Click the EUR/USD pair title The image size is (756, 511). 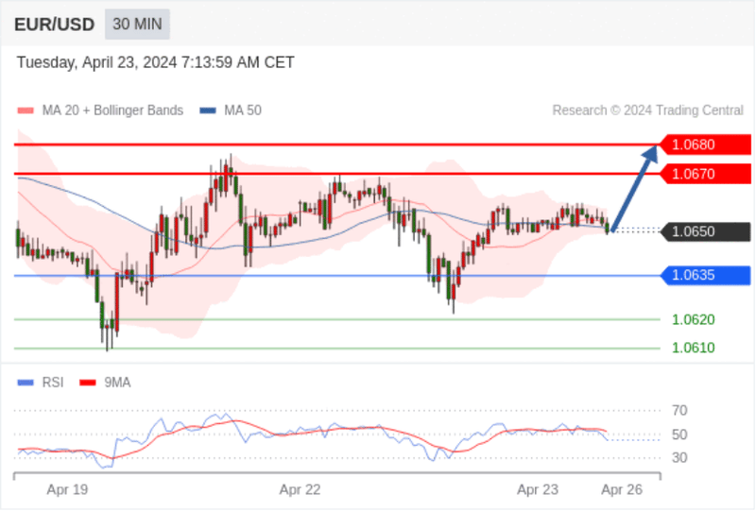coord(55,25)
